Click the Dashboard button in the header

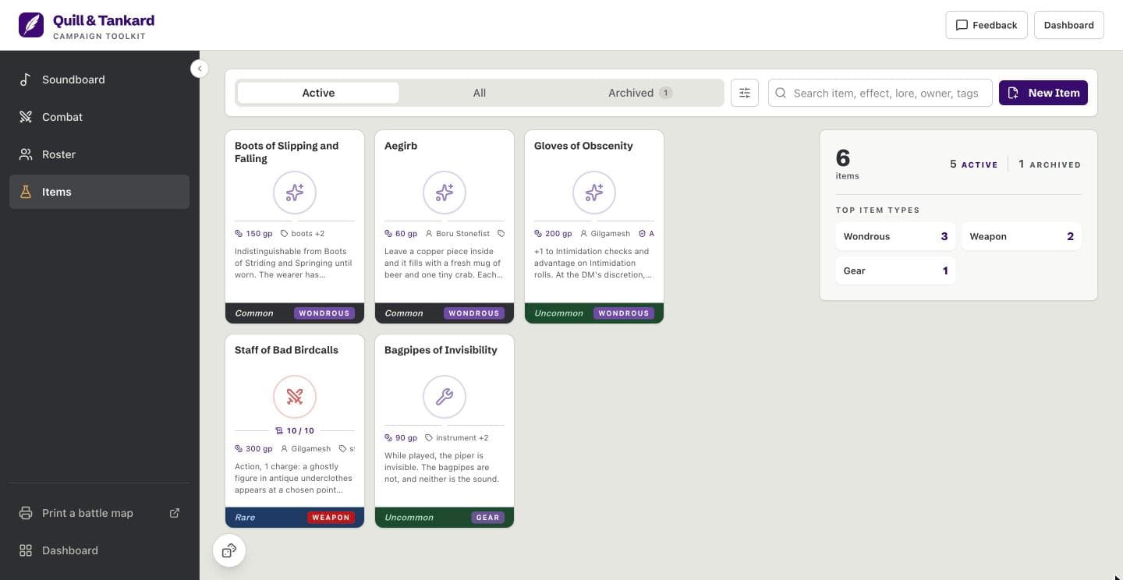tap(1068, 25)
